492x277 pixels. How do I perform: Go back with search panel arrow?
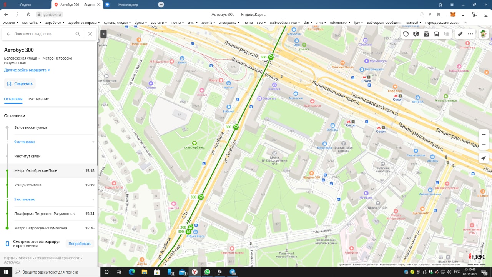[x=8, y=34]
